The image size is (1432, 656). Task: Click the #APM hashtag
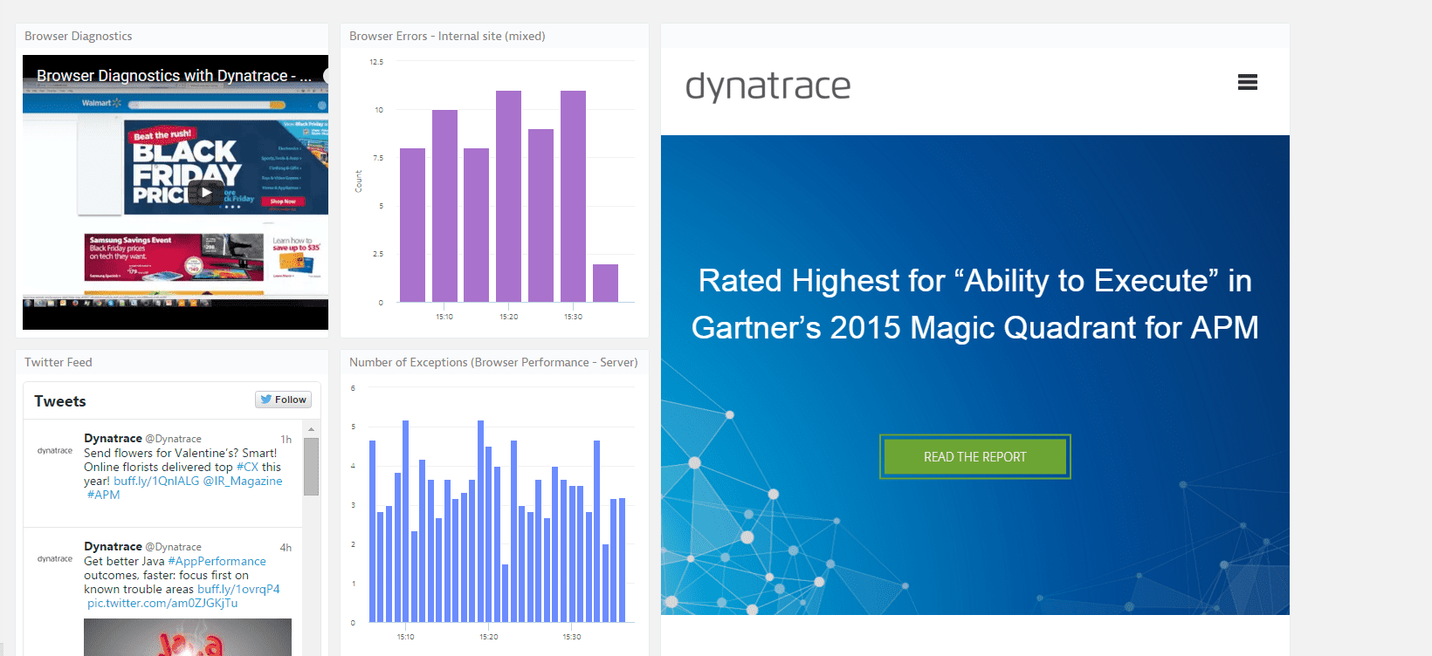tap(103, 495)
